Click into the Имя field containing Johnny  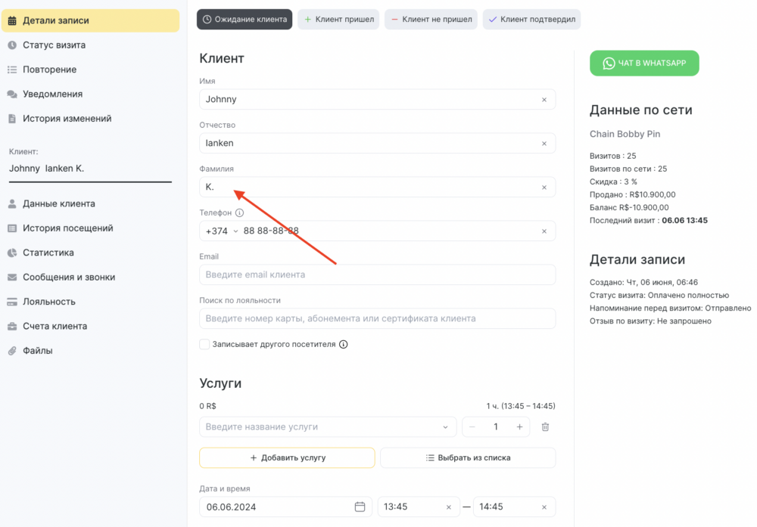tap(378, 99)
